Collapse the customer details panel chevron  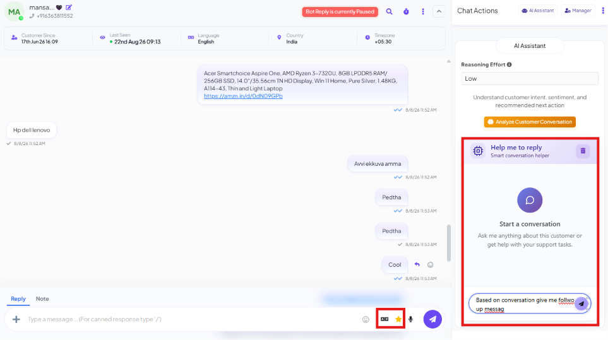[439, 11]
